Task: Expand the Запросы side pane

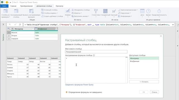Action: (x=3, y=24)
